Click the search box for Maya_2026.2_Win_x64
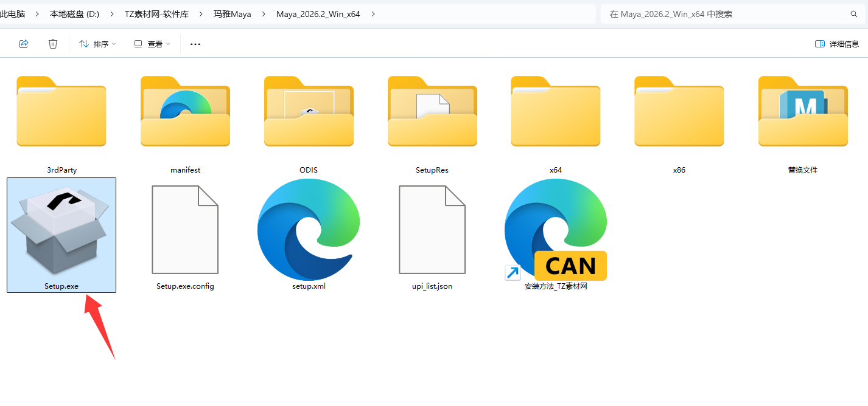The width and height of the screenshot is (868, 406). 733,13
